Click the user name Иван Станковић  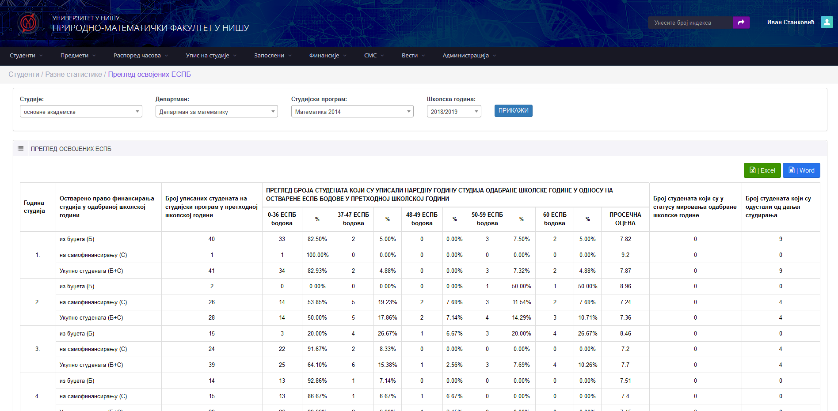click(x=790, y=23)
